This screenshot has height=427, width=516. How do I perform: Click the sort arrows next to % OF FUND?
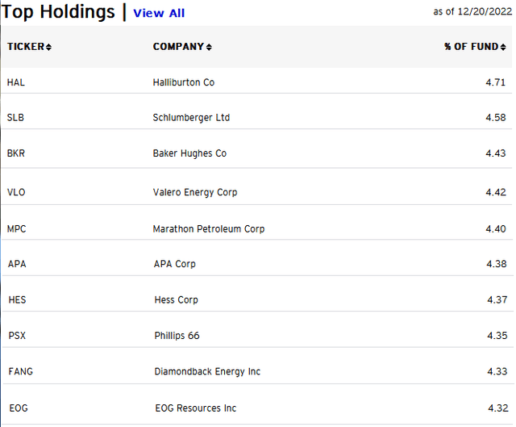click(x=503, y=47)
